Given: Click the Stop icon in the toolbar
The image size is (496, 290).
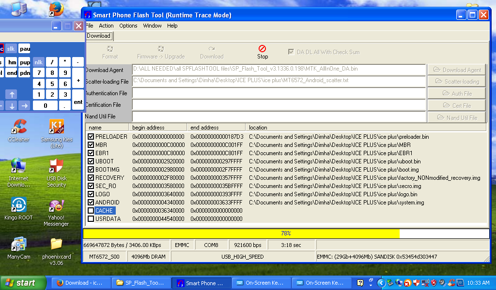Looking at the screenshot, I should 262,49.
